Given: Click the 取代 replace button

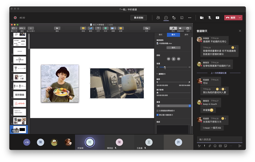Looking at the screenshot, I should pyautogui.click(x=173, y=48).
